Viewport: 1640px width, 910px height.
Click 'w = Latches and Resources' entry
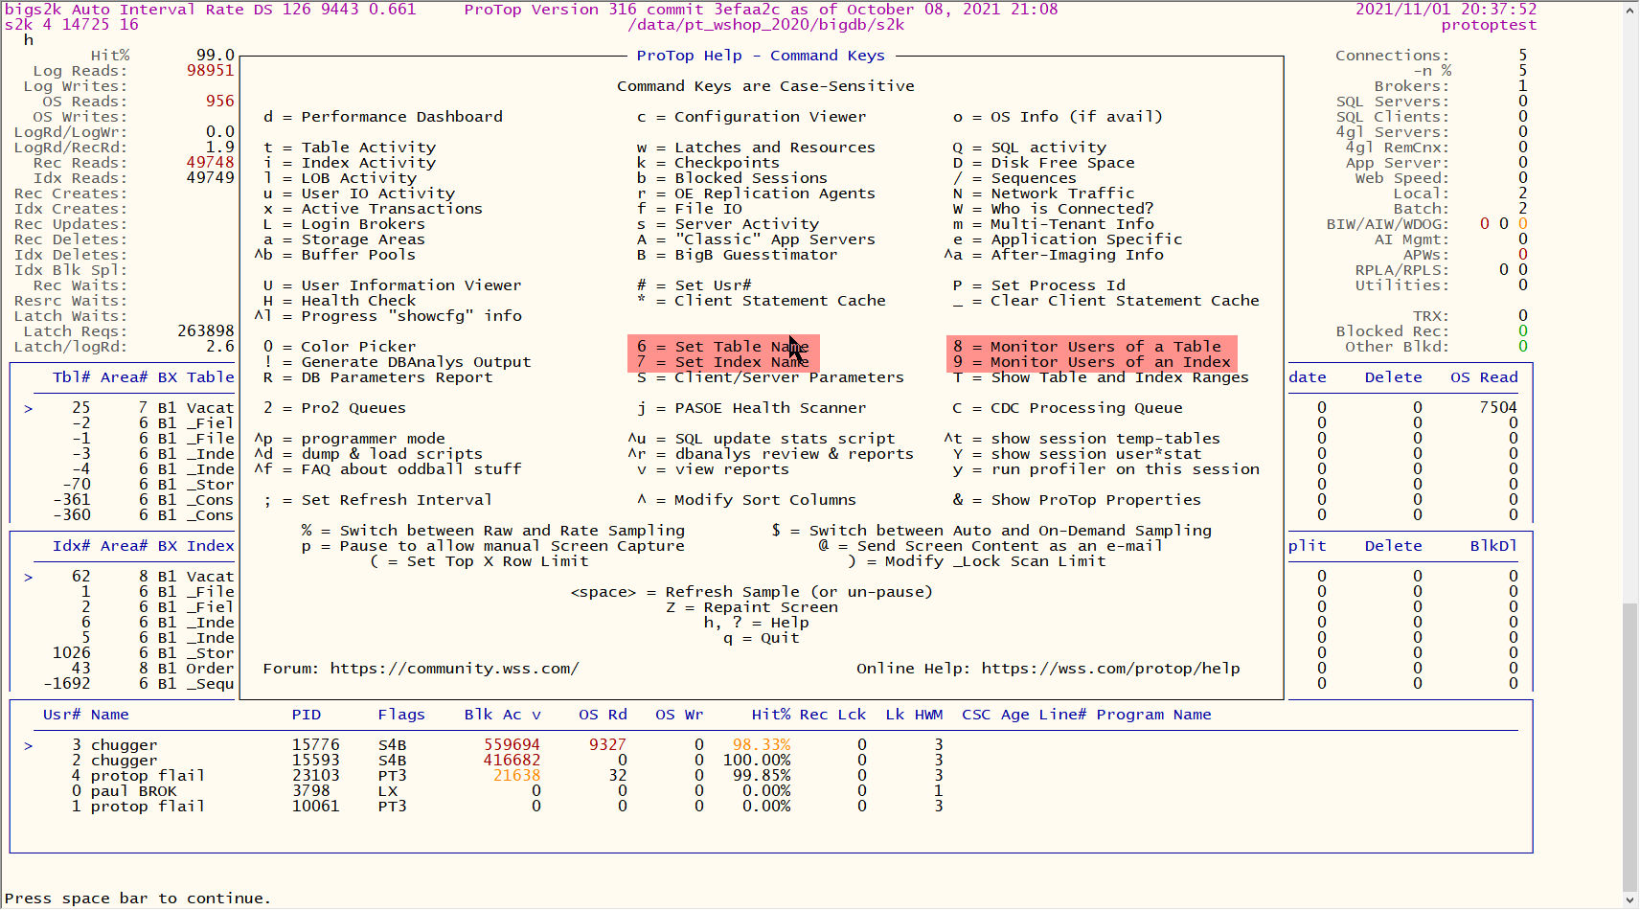click(756, 148)
